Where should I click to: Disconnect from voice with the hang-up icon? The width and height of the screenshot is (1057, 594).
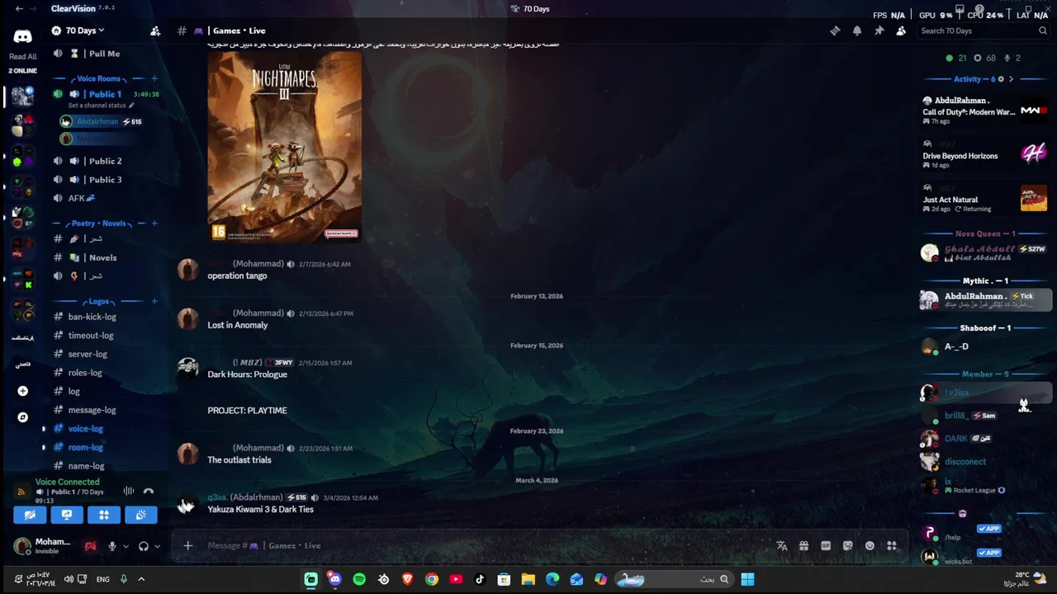(149, 492)
